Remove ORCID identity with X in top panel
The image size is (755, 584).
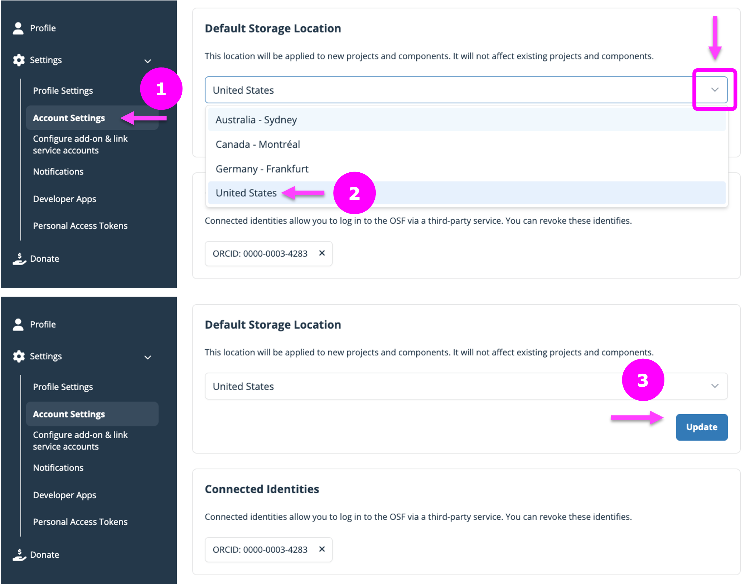322,253
